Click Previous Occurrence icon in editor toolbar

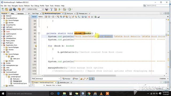click(61, 17)
